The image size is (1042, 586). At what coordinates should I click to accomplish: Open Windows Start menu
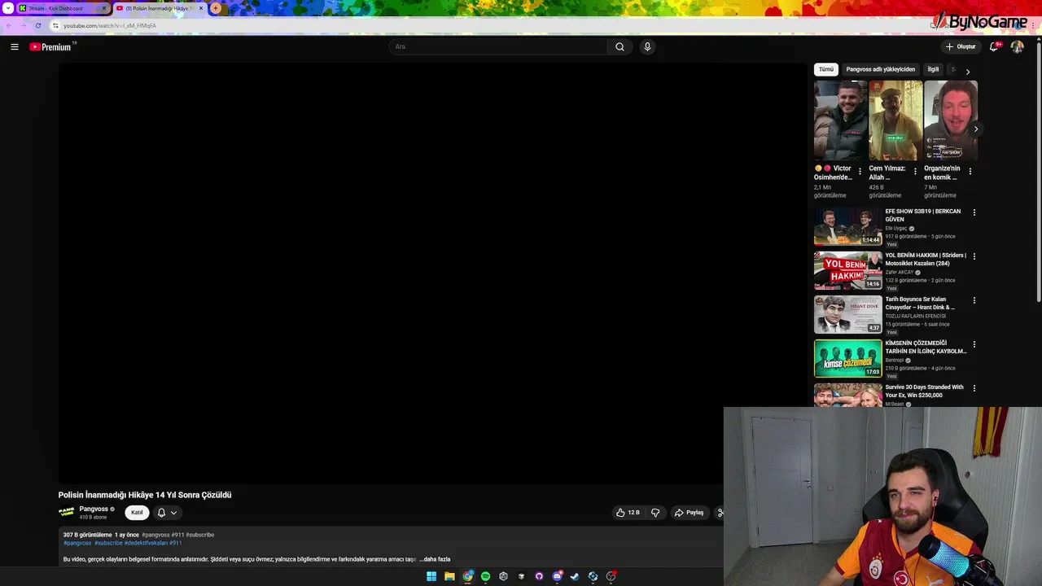point(431,576)
